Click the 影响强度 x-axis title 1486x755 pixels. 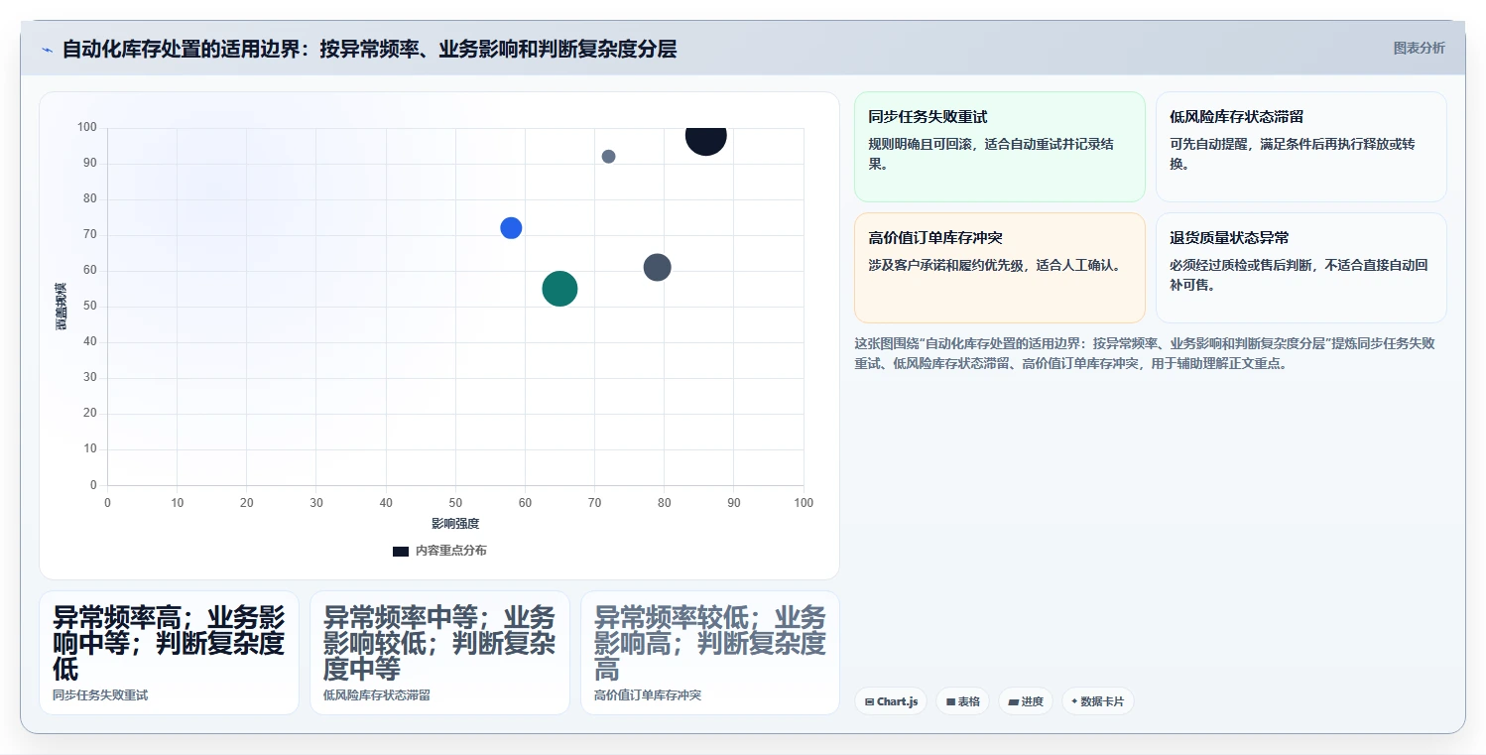pos(455,524)
